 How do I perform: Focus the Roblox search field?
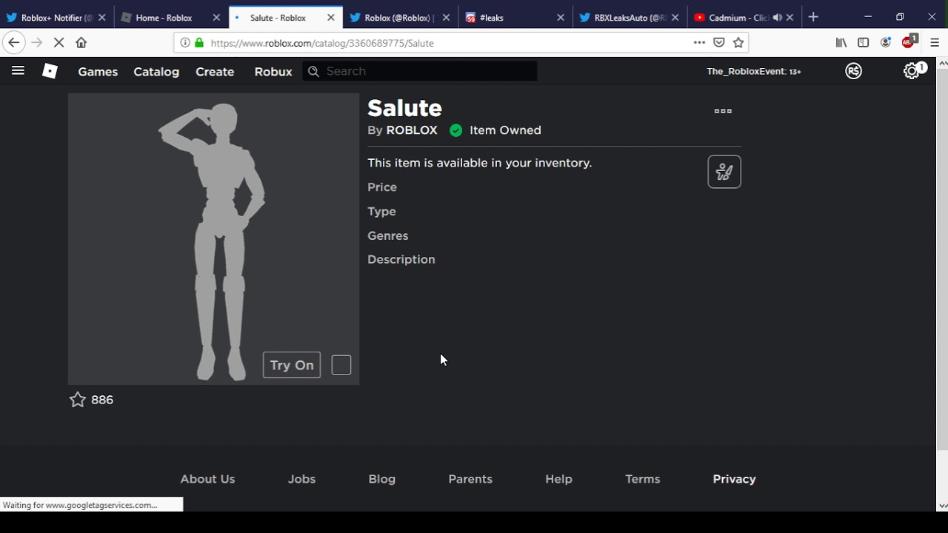pyautogui.click(x=420, y=71)
